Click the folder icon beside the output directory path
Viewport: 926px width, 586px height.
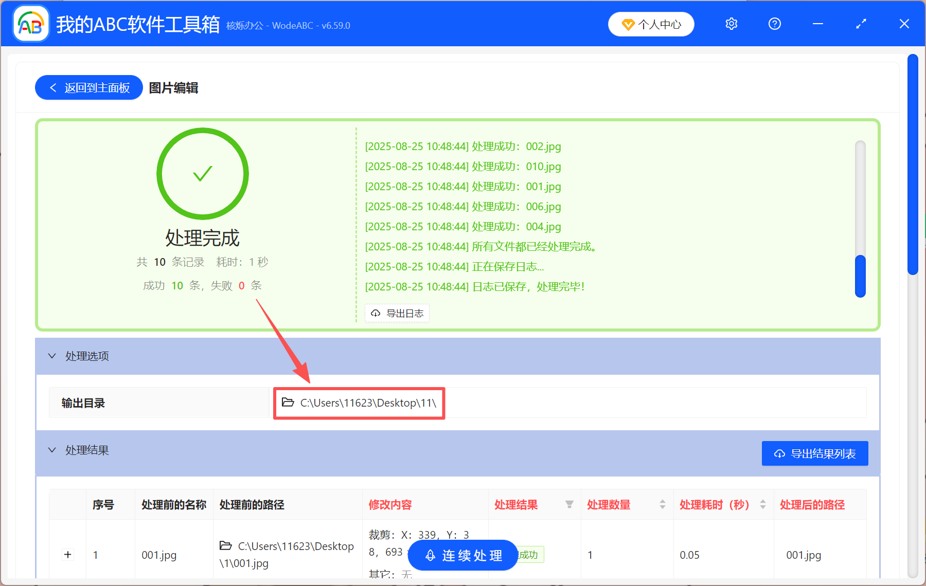tap(288, 402)
